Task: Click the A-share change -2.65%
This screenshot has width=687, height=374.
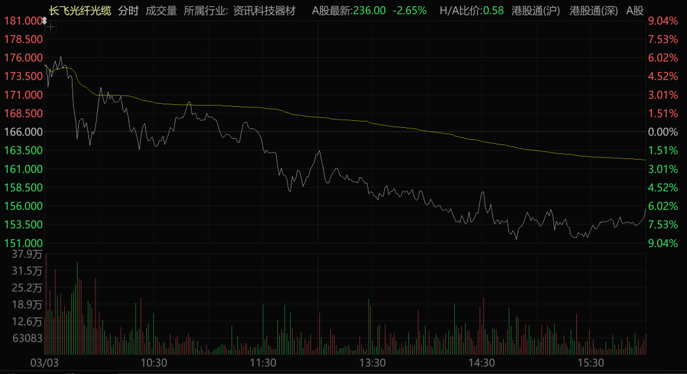Action: coord(409,11)
